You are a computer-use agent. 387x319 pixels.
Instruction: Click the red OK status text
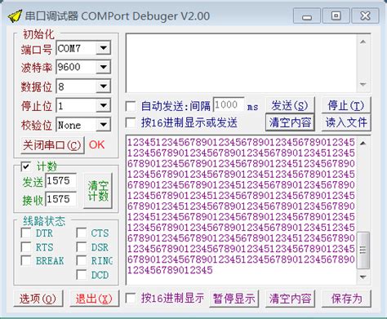pyautogui.click(x=96, y=144)
